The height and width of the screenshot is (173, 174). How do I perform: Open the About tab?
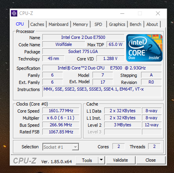pyautogui.click(x=152, y=24)
